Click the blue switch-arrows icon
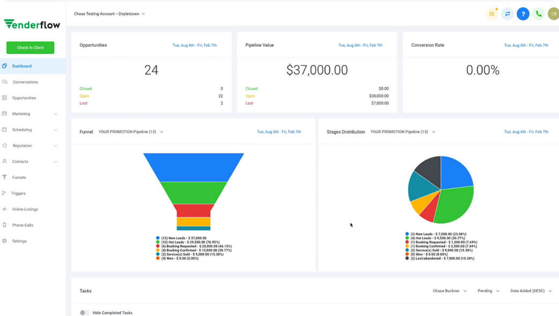 click(x=507, y=14)
